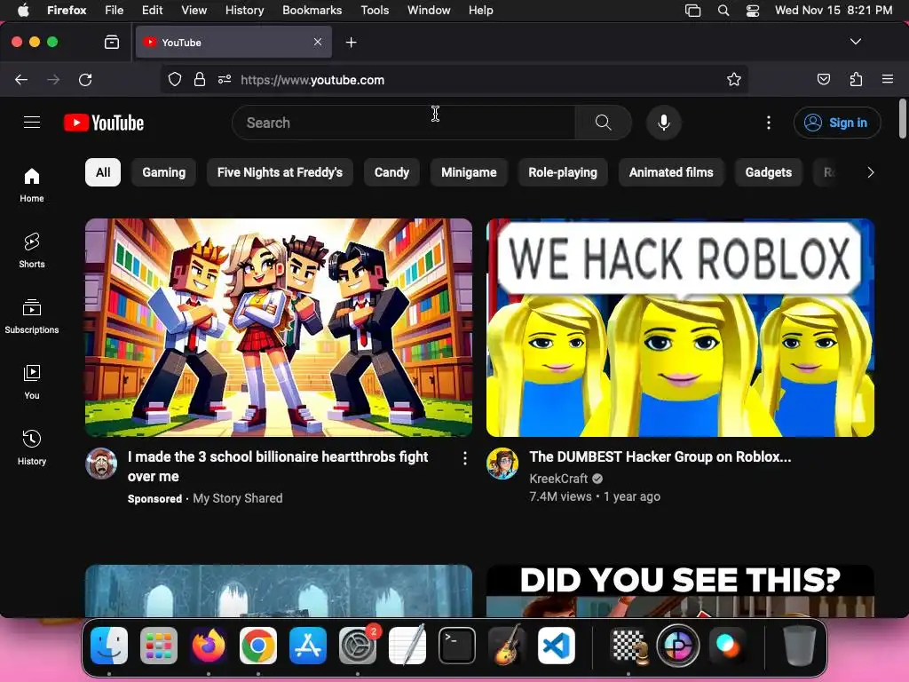Click the Firefox address bar URL
This screenshot has height=682, width=909.
[312, 80]
